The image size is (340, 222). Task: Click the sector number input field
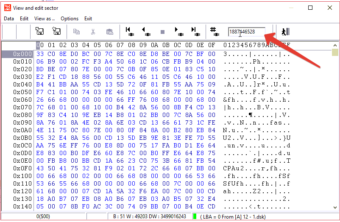(247, 32)
